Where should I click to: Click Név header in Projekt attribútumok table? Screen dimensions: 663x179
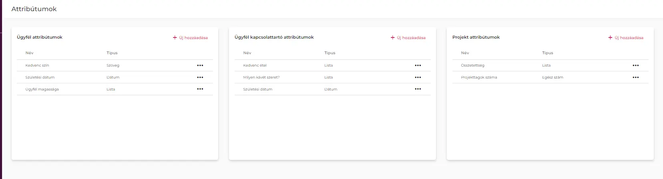(465, 53)
